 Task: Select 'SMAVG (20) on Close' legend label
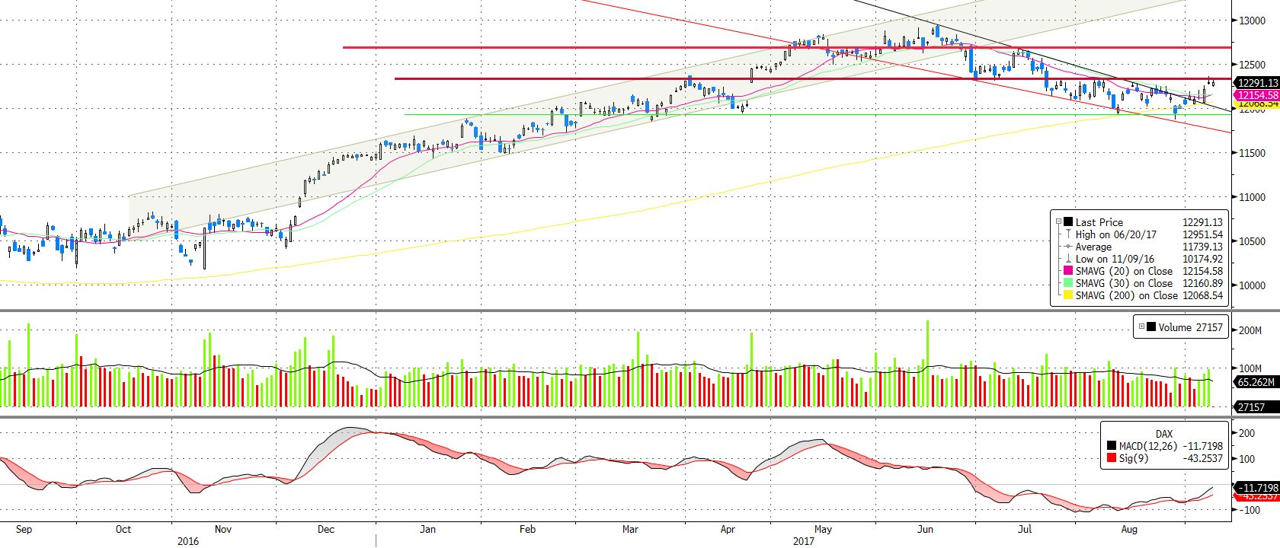pos(1124,271)
